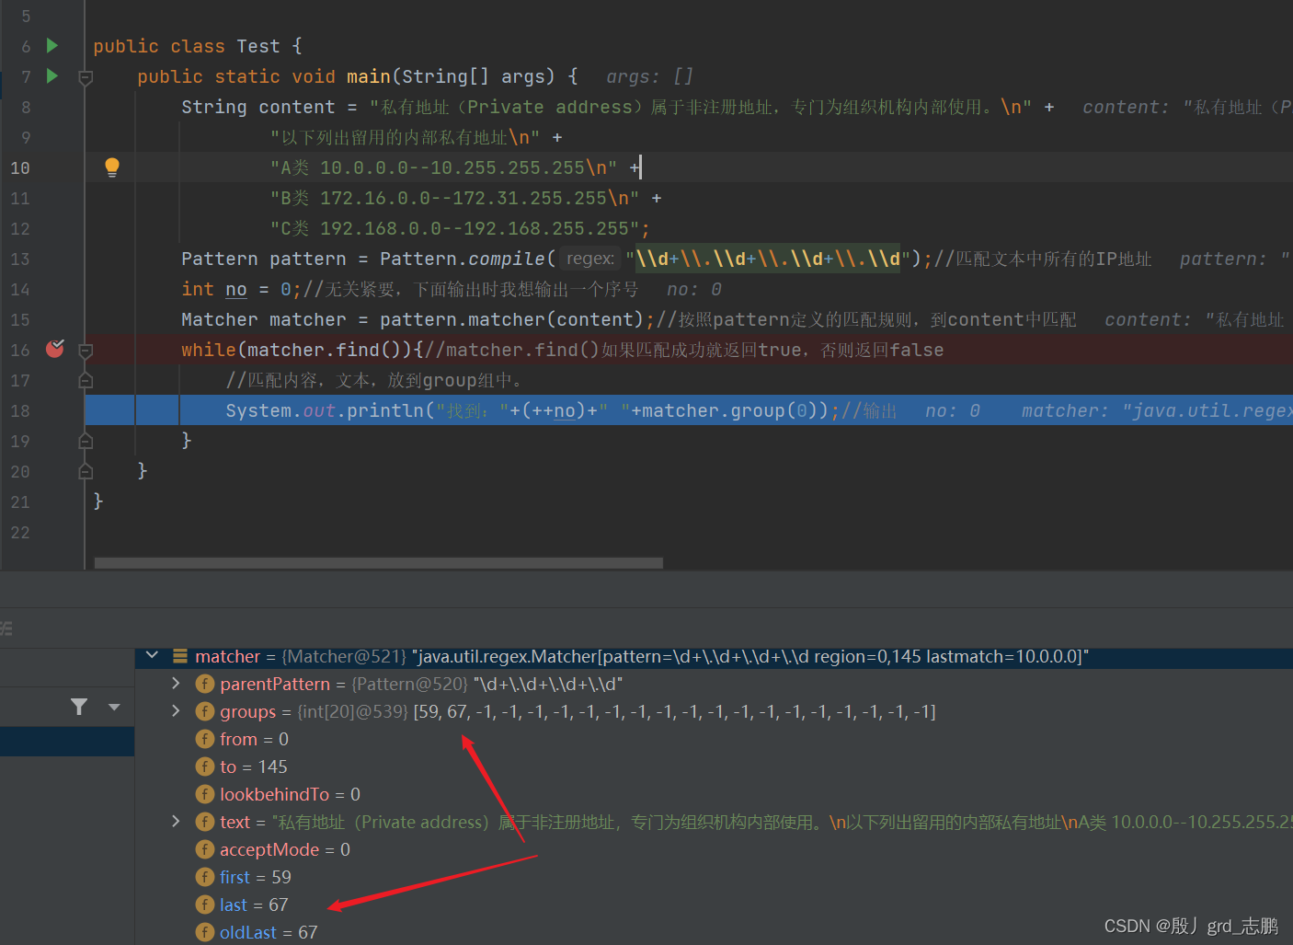Viewport: 1293px width, 945px height.
Task: Run the main method from the line 7 gutter arrow
Action: pyautogui.click(x=52, y=75)
